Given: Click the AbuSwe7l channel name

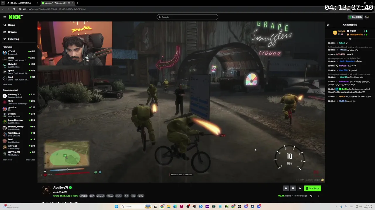Looking at the screenshot, I should (61, 188).
